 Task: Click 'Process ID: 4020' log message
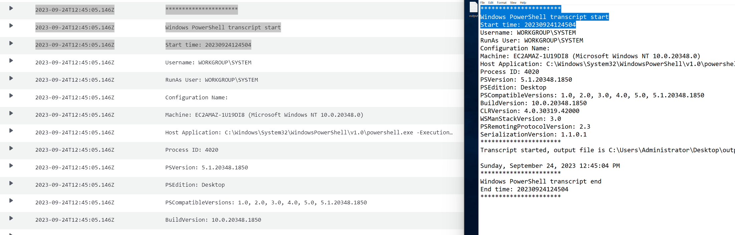192,150
